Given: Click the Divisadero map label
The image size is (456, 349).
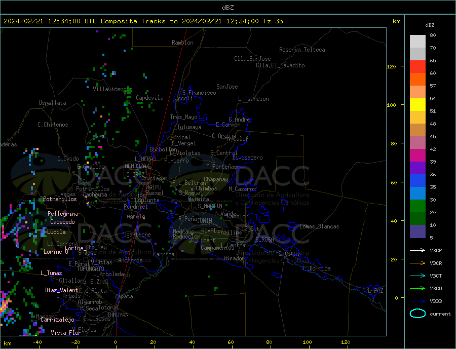Looking at the screenshot, I should pos(247,158).
